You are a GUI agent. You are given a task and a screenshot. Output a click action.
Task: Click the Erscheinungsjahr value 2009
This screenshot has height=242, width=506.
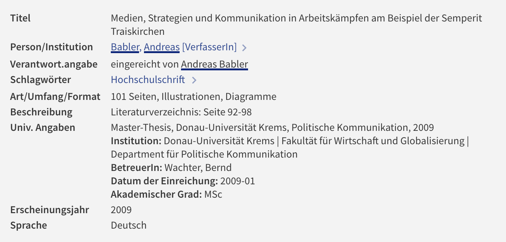click(x=121, y=210)
